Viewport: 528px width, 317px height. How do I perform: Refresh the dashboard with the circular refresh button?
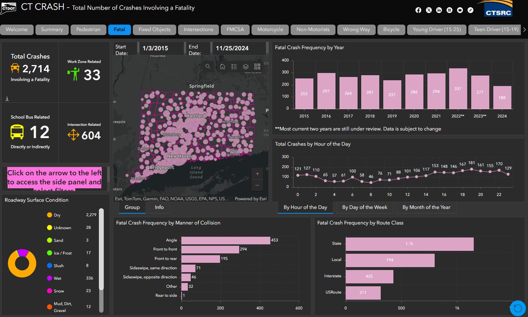(x=518, y=308)
